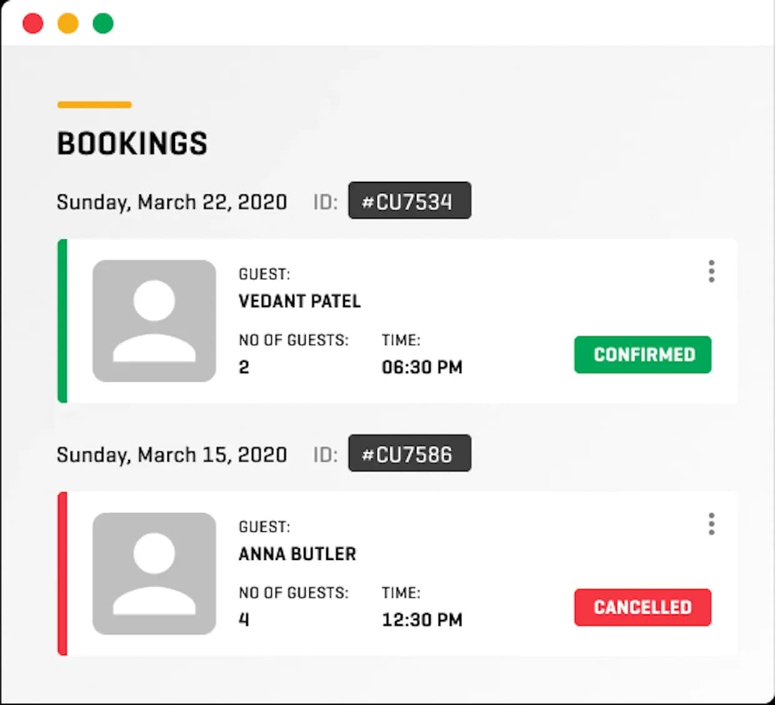The height and width of the screenshot is (705, 775).
Task: Click the green CONFIRMED status button
Action: point(642,354)
